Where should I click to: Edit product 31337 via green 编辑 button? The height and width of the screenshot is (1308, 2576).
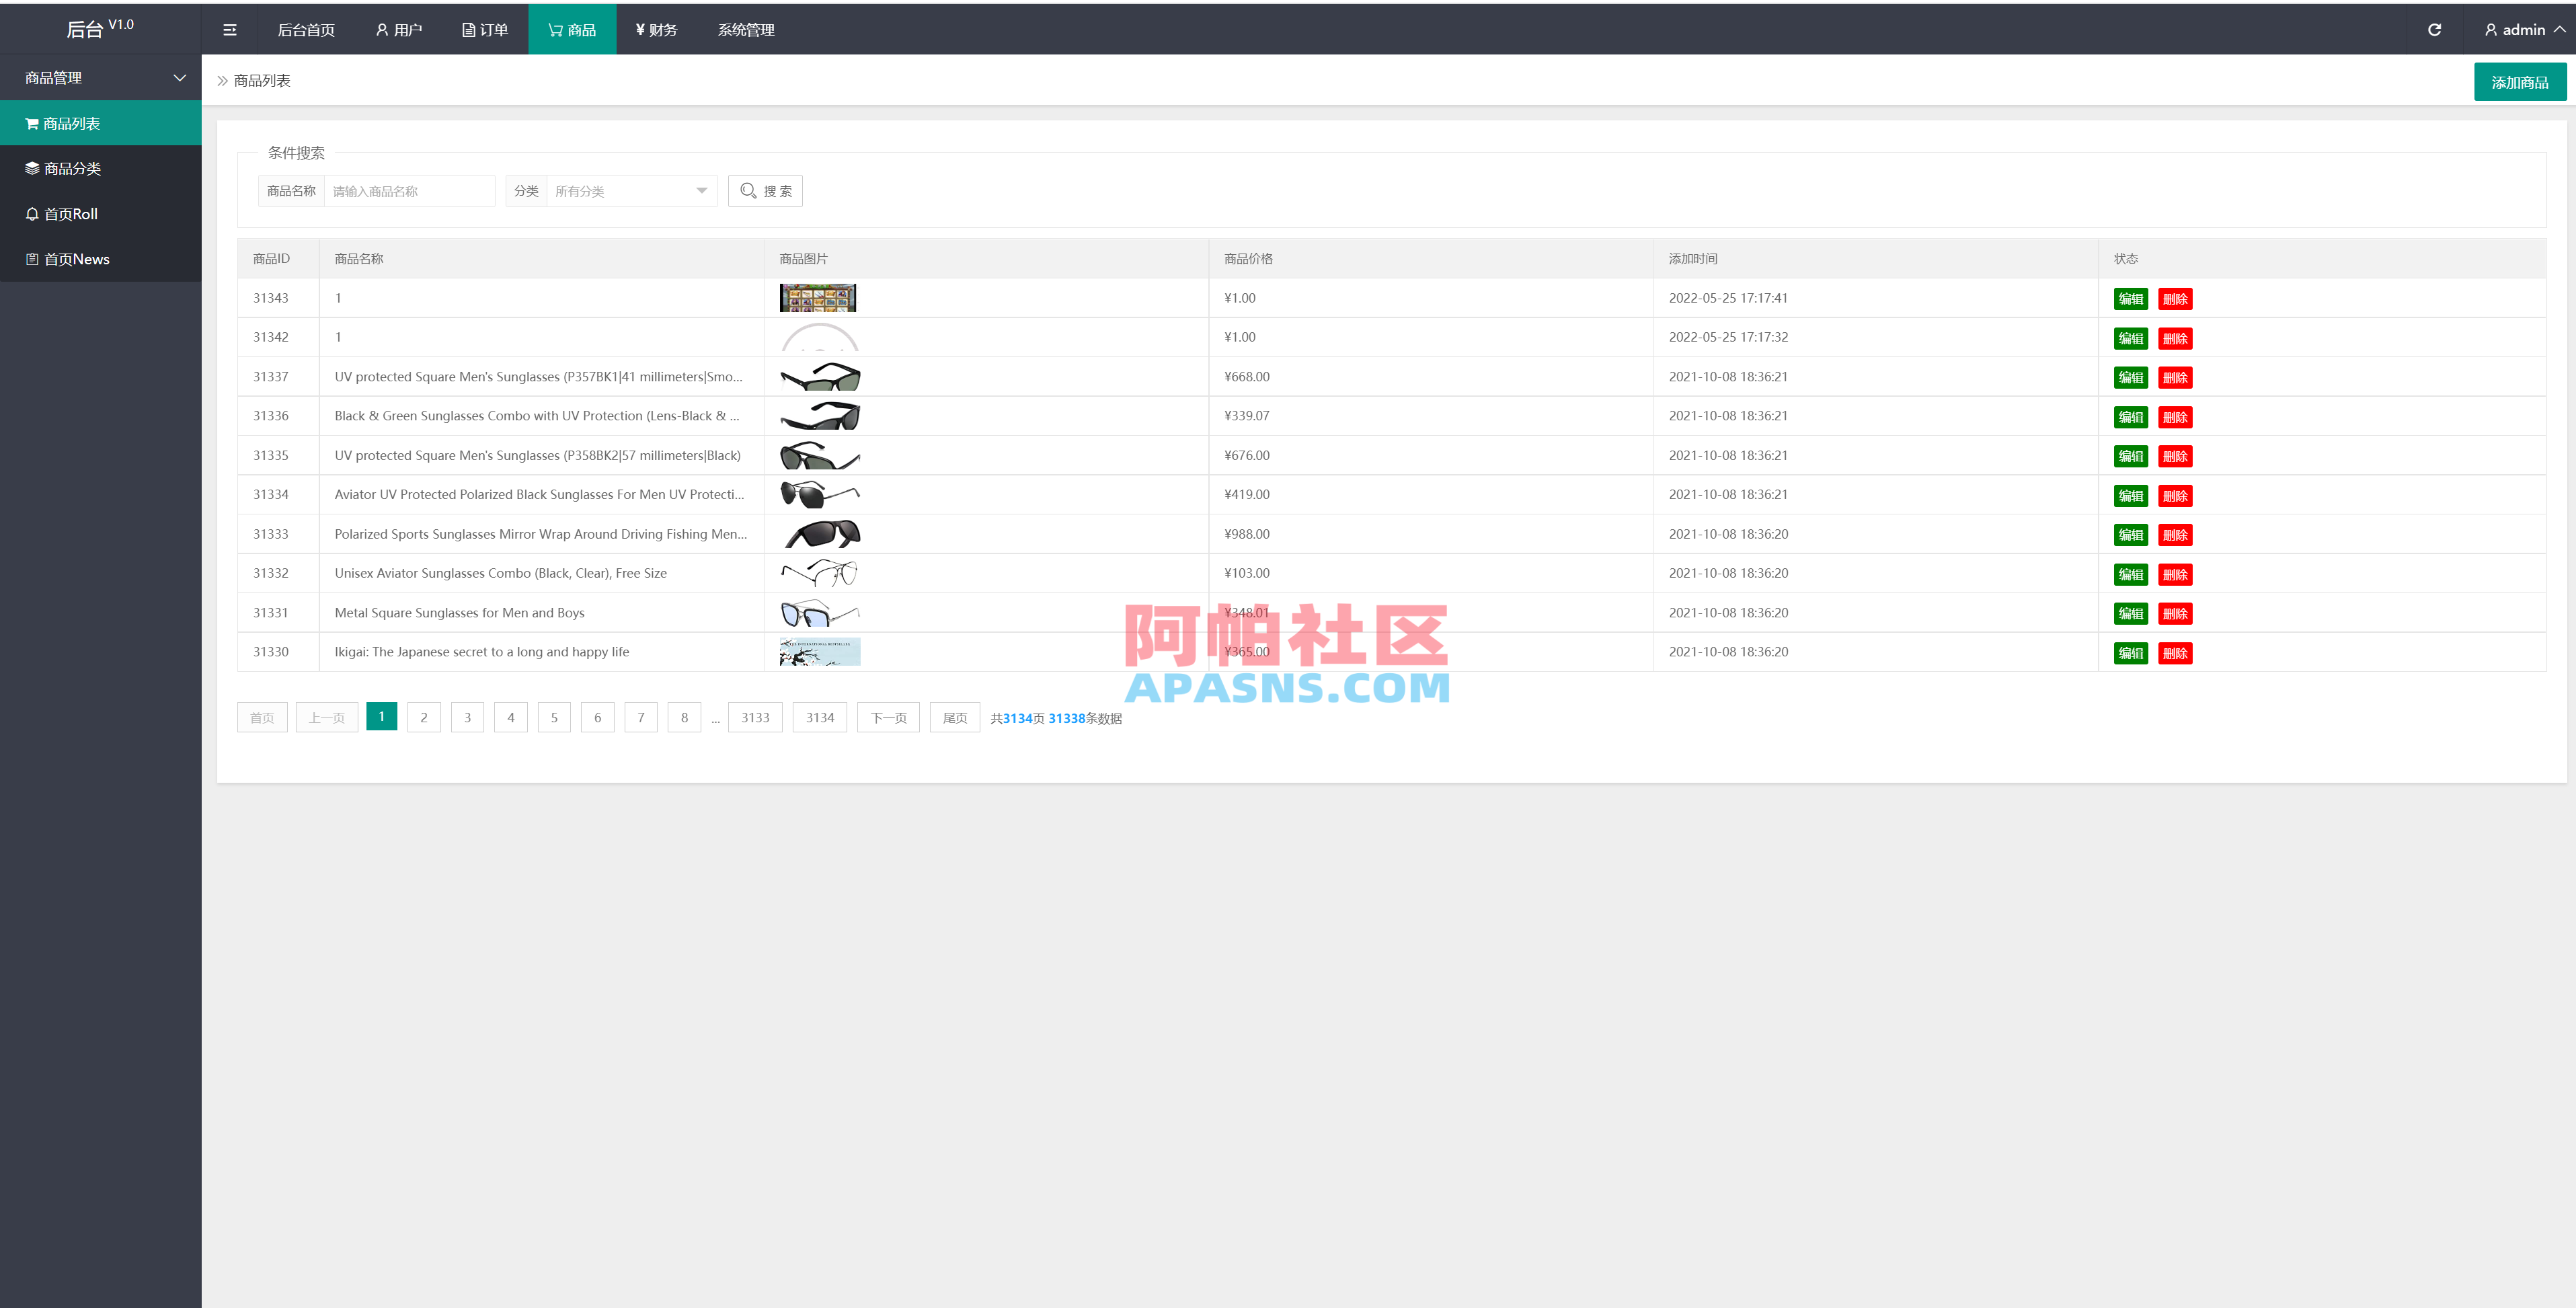click(x=2130, y=378)
